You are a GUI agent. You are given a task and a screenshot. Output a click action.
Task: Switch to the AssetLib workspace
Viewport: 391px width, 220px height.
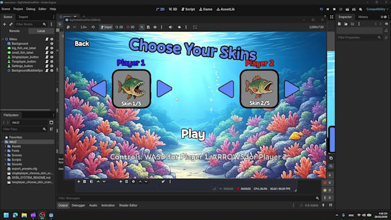pos(225,9)
